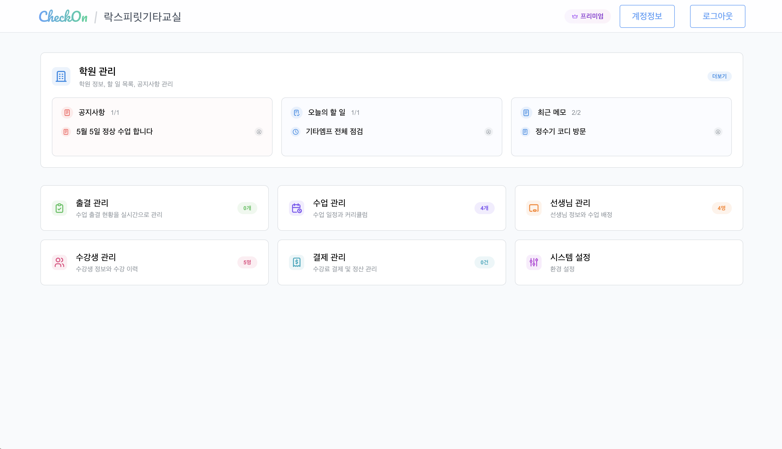This screenshot has height=449, width=782.
Task: Click the 학원 관리 building icon
Action: [61, 76]
